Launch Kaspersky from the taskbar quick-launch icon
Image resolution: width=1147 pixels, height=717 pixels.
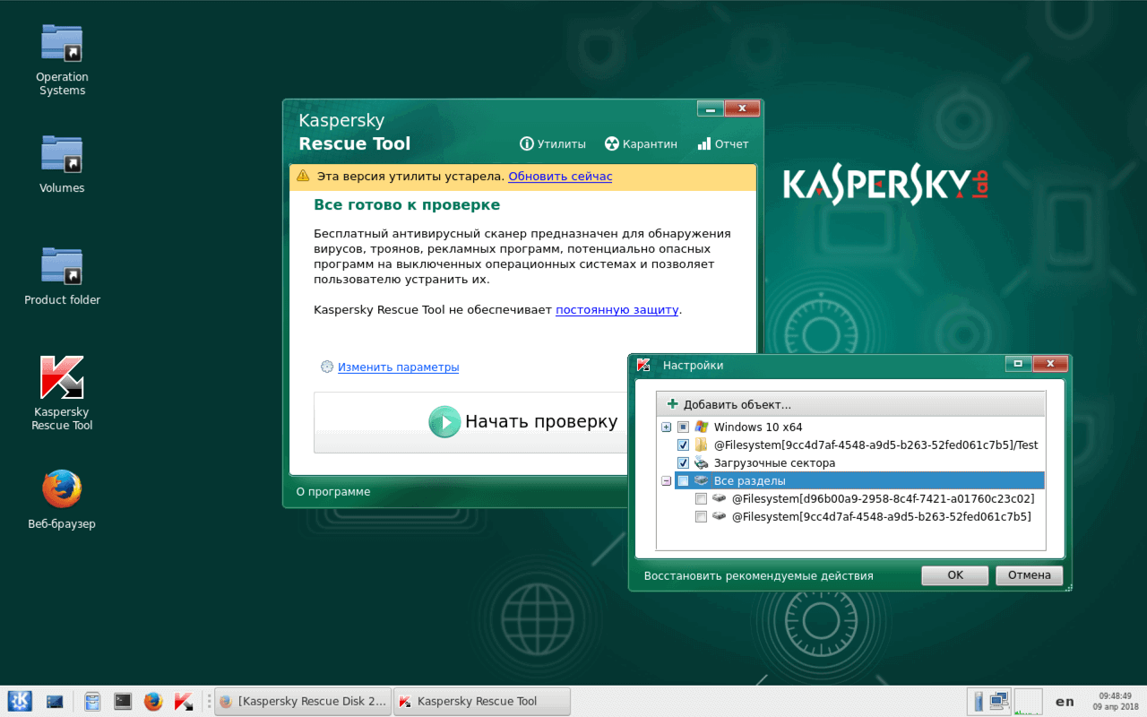184,701
